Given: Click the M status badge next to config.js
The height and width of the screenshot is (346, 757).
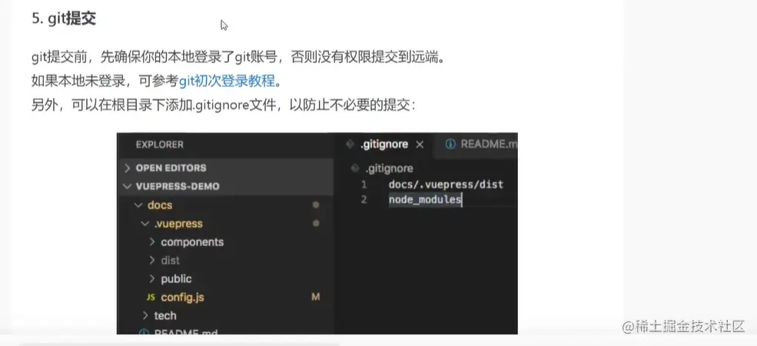Looking at the screenshot, I should pyautogui.click(x=316, y=297).
